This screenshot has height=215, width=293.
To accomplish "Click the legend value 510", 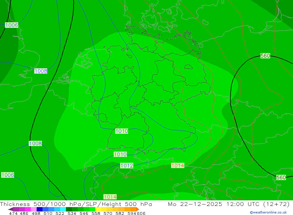I will 48,214.
